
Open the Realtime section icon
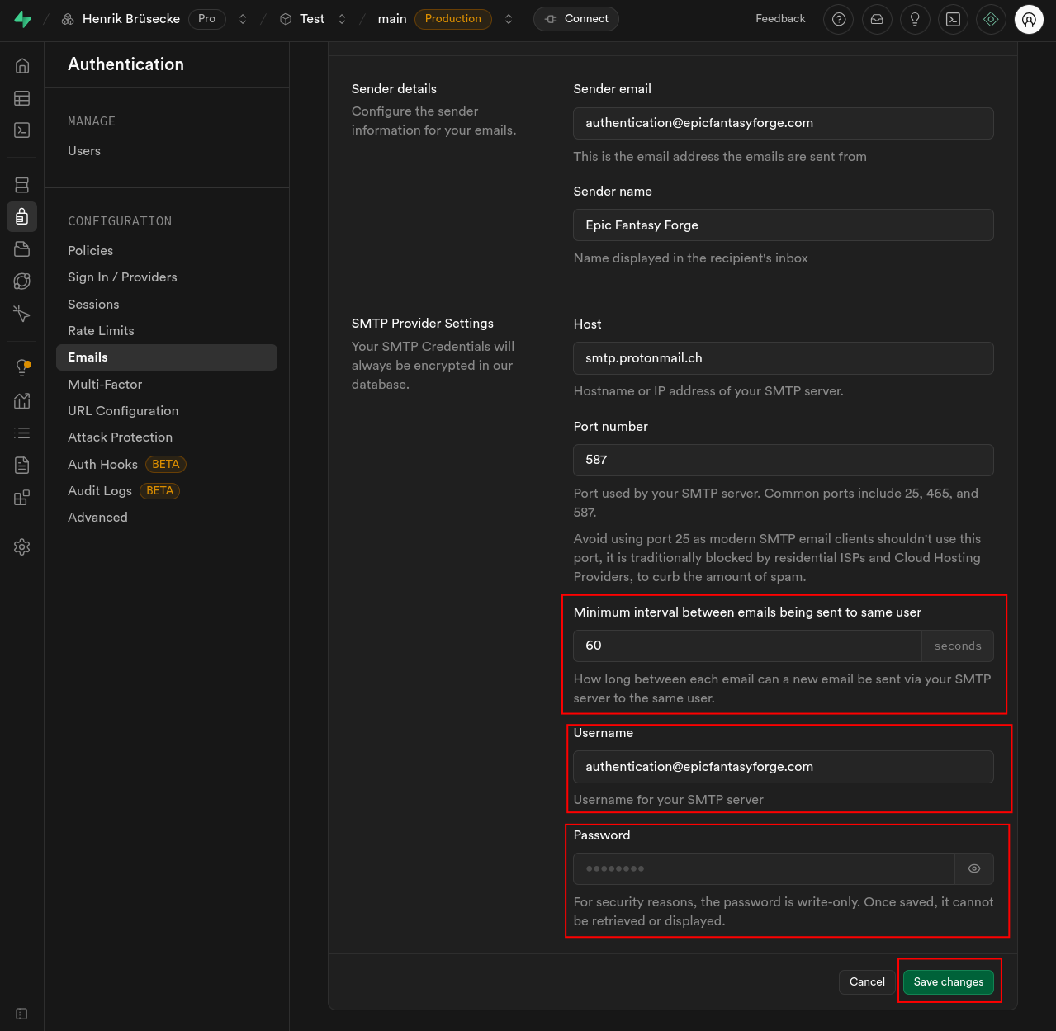pos(22,315)
